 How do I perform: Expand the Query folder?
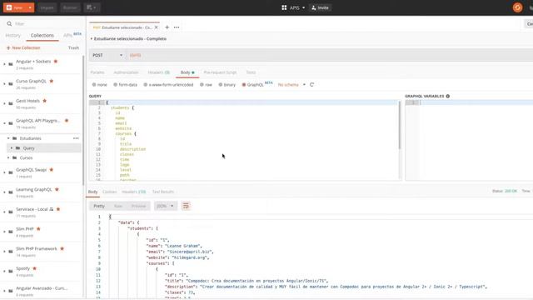(x=11, y=148)
